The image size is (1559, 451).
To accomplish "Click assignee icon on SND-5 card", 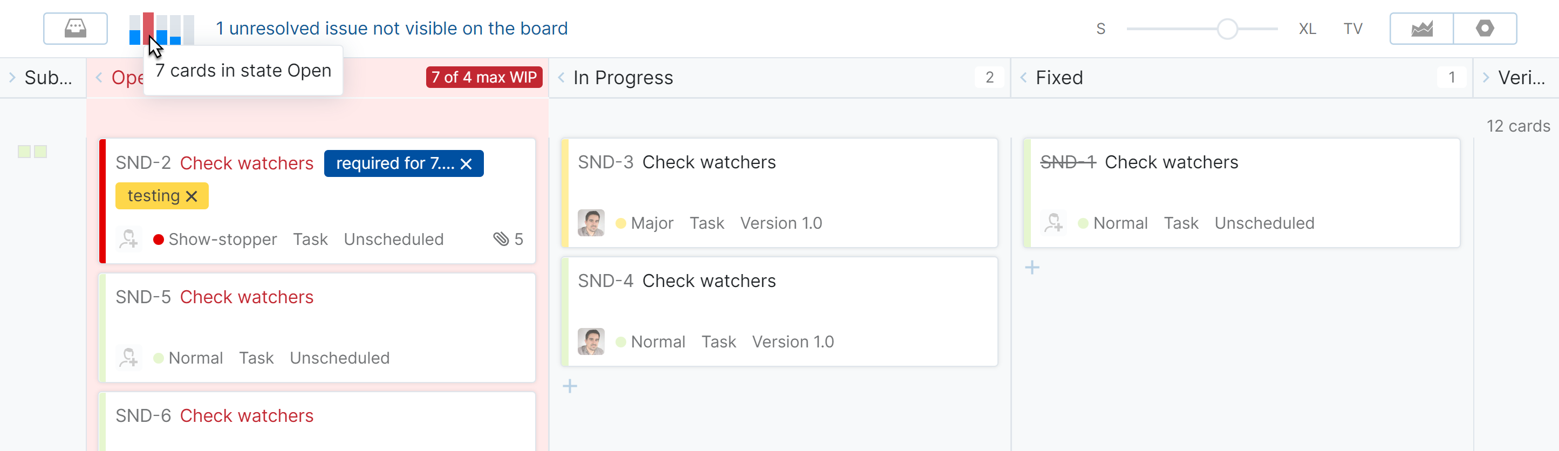I will tap(128, 358).
